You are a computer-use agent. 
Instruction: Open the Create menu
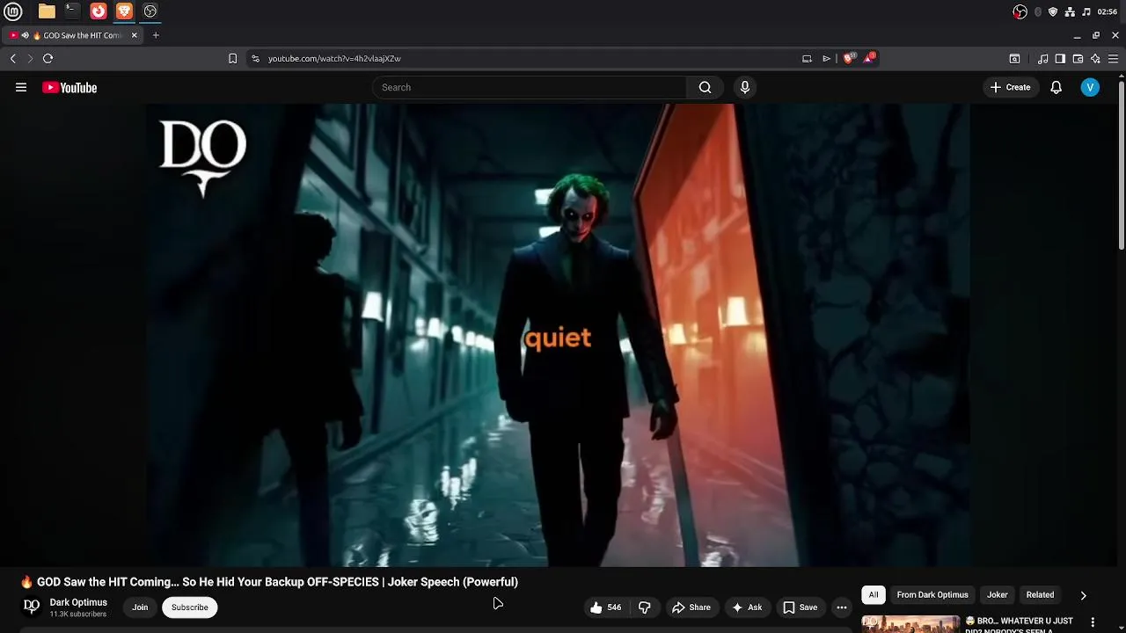[1010, 87]
